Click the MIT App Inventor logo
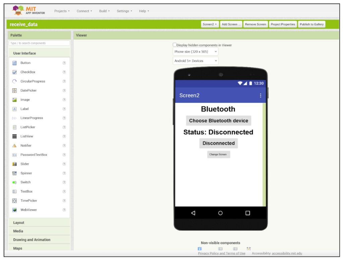 click(x=28, y=10)
